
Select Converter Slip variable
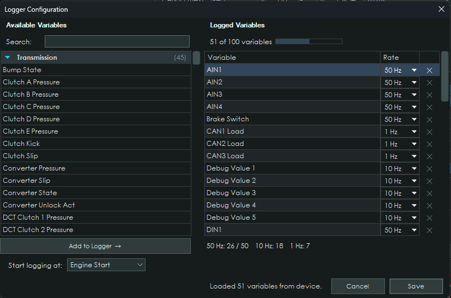[x=96, y=181]
